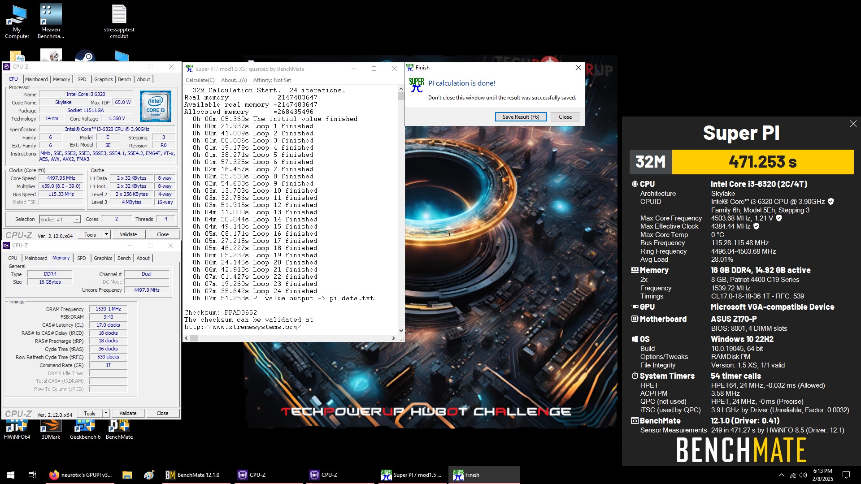Open notification center icon
This screenshot has height=484, width=861.
tap(846, 475)
